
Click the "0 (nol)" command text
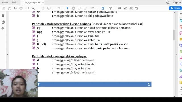[42, 44]
